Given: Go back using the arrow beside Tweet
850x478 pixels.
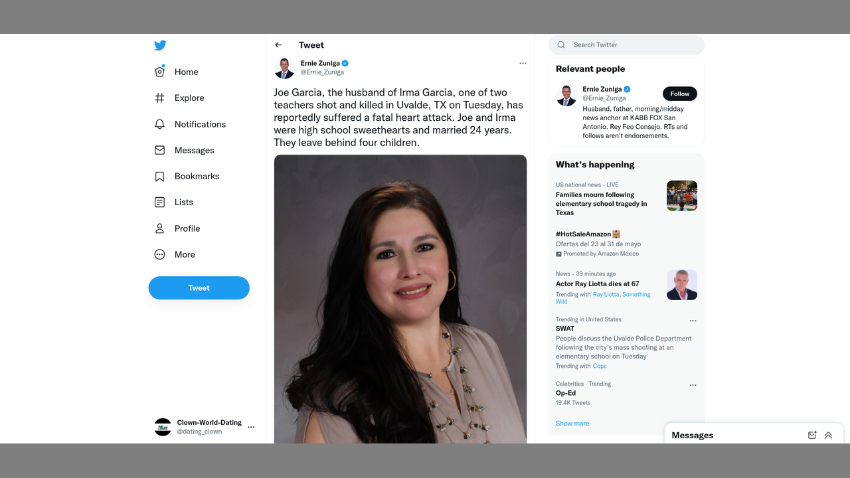Looking at the screenshot, I should 278,45.
